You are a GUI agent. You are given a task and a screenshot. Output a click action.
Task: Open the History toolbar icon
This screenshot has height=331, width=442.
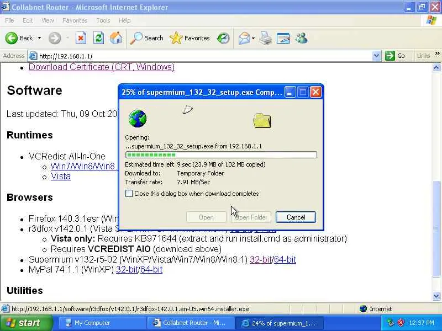pos(223,38)
